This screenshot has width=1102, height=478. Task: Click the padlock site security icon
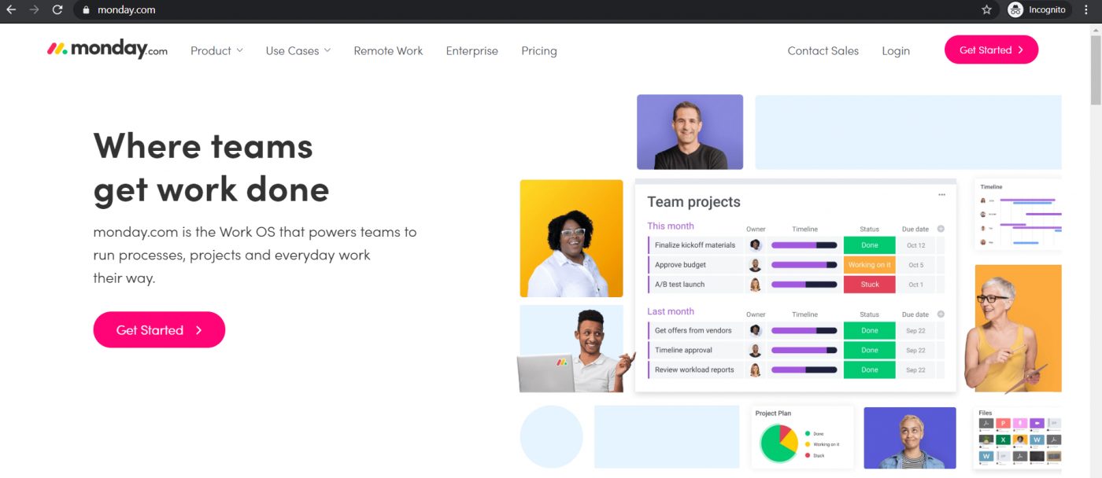coord(87,10)
